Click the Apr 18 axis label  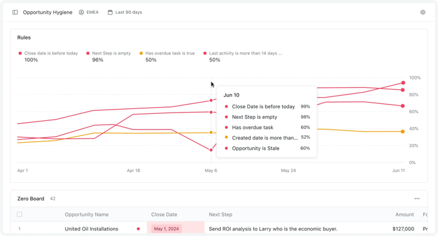[133, 170]
